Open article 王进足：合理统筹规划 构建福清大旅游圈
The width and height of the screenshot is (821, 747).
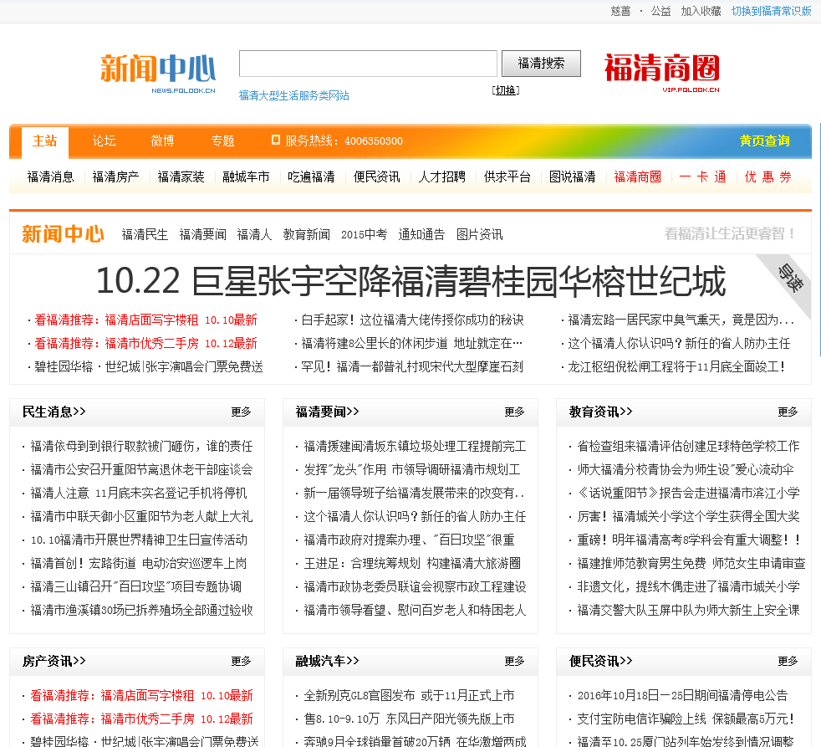(x=412, y=563)
